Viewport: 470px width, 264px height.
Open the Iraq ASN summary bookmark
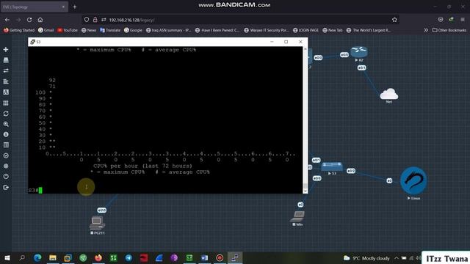168,30
